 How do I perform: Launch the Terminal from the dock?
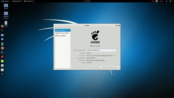2,30
